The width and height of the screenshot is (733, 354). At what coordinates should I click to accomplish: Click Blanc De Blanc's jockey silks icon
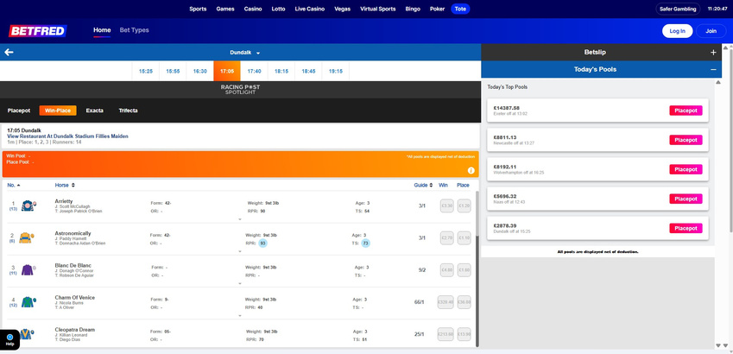coord(28,270)
